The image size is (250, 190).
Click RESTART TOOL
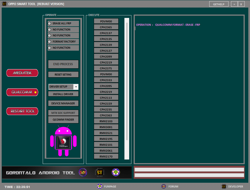tap(22, 111)
